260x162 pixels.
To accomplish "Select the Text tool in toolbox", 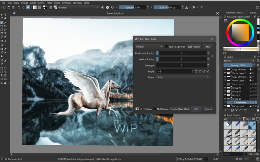I will (x=5, y=15).
